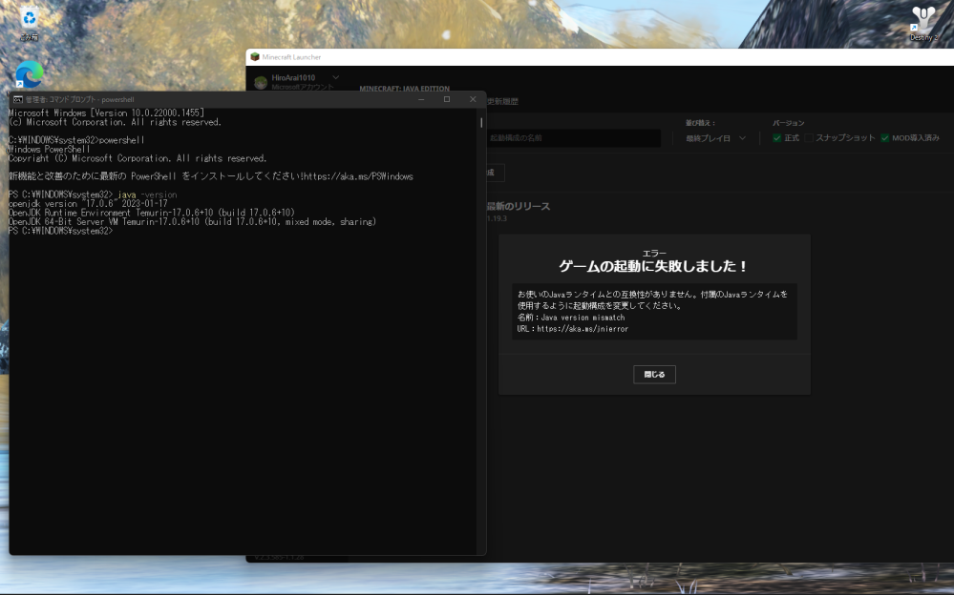This screenshot has width=954, height=595.
Task: Click the Minecraft Launcher title bar icon
Action: coord(255,57)
